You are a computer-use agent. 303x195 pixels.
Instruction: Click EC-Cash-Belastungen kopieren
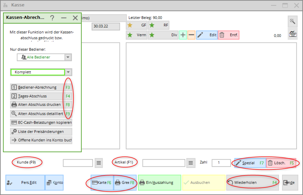pos(41,123)
